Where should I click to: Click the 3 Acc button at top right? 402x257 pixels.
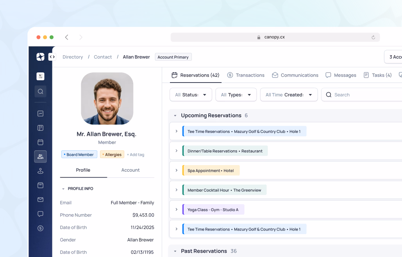coord(393,57)
